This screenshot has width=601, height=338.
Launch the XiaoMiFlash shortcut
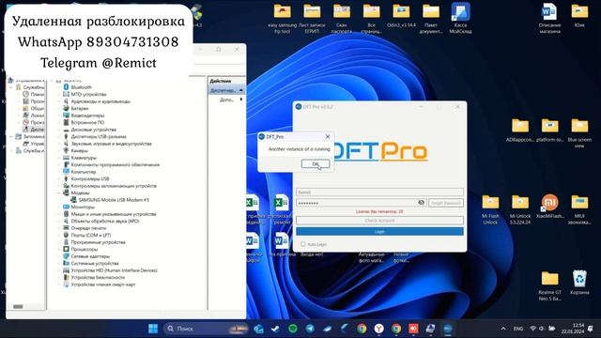[549, 207]
